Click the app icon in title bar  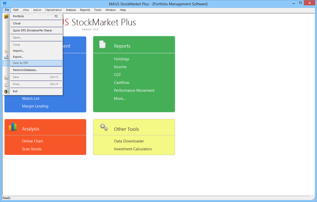(4, 4)
